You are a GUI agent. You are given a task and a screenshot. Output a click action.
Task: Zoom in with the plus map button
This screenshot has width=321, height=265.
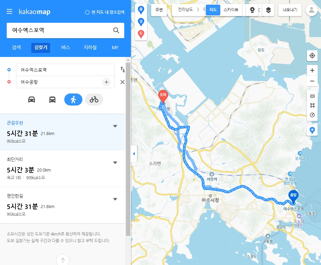click(x=312, y=70)
